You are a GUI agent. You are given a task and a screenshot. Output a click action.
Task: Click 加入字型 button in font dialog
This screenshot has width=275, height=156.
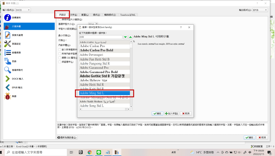(172, 114)
